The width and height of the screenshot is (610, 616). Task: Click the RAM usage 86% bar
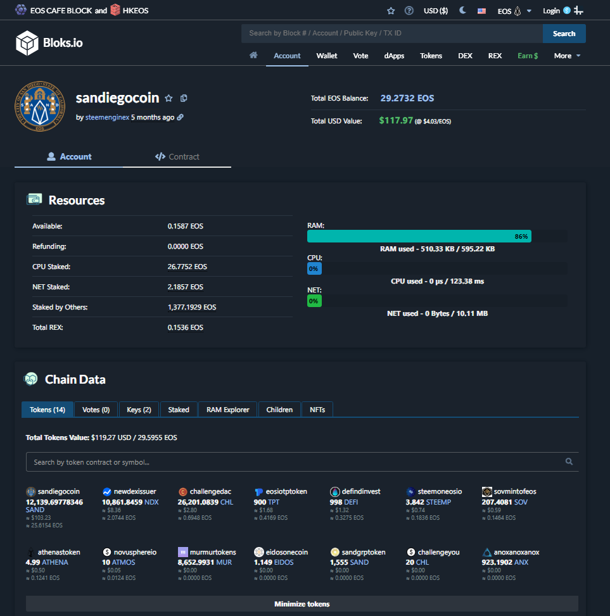pyautogui.click(x=419, y=236)
